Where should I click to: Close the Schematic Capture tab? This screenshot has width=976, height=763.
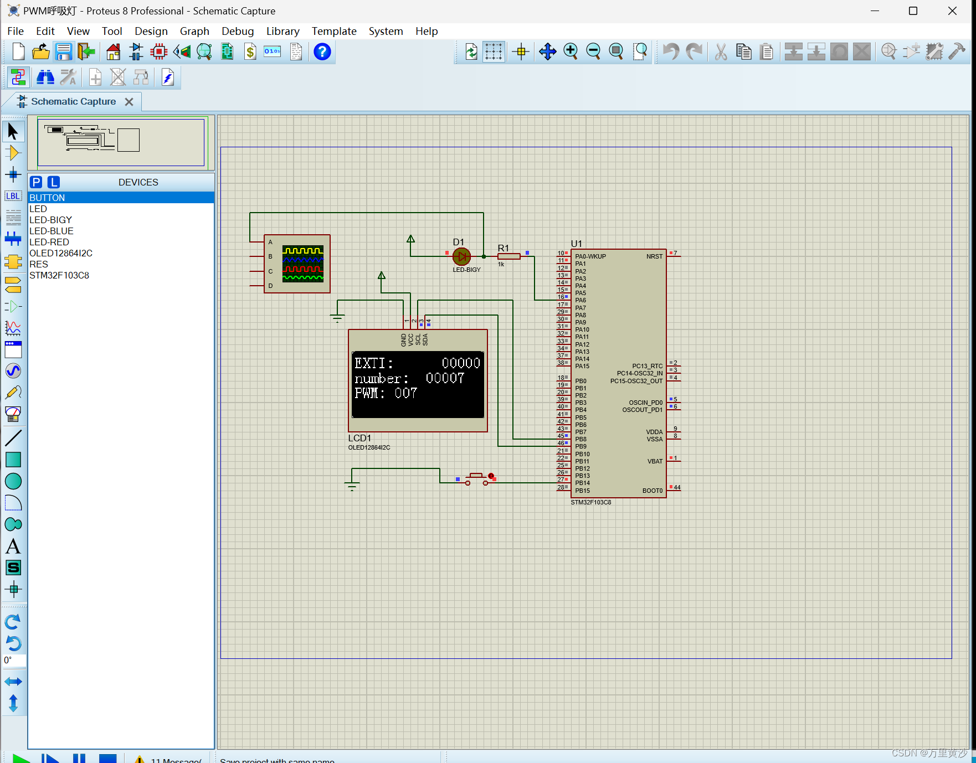129,102
